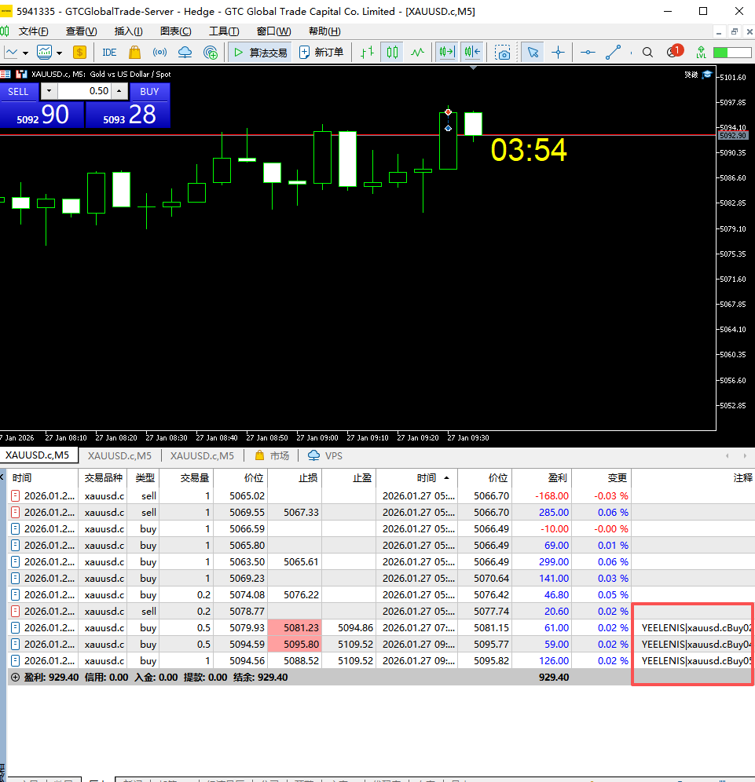
Task: Select the highlighted 5081.23 stop loss cell
Action: click(295, 628)
